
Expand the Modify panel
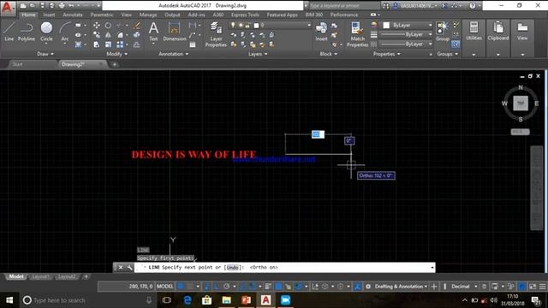116,54
